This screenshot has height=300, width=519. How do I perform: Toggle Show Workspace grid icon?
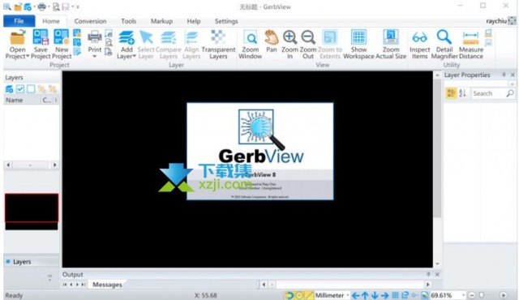[358, 37]
